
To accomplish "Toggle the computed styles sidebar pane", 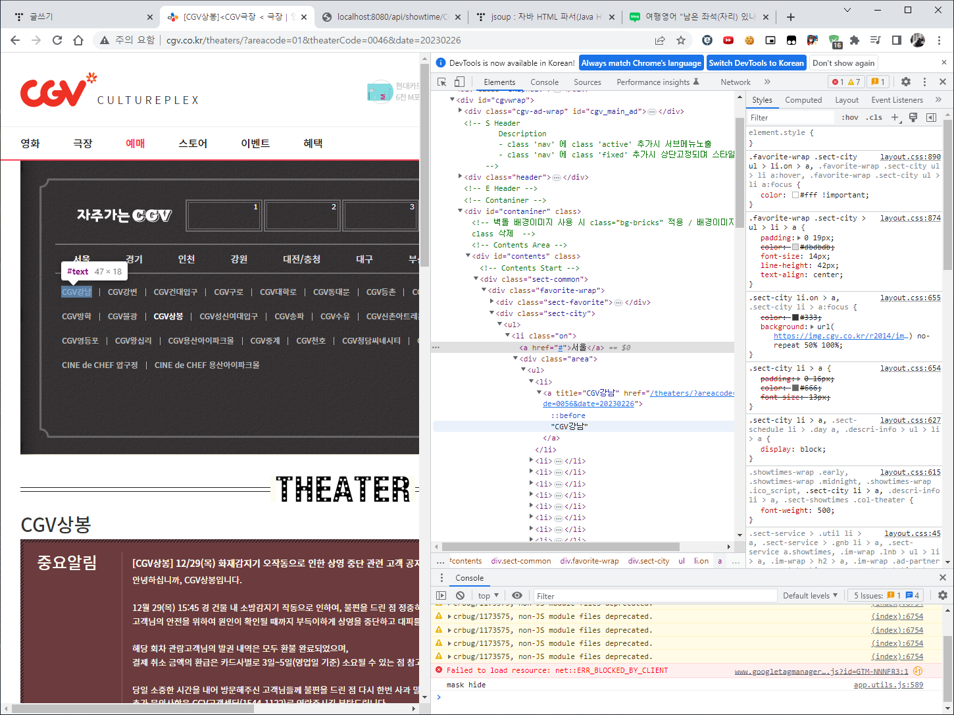I will point(931,117).
